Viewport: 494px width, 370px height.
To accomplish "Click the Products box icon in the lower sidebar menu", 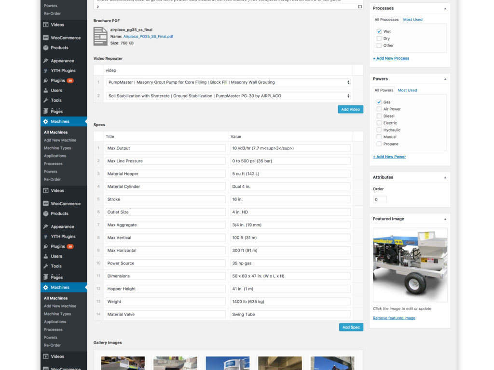I will click(46, 213).
